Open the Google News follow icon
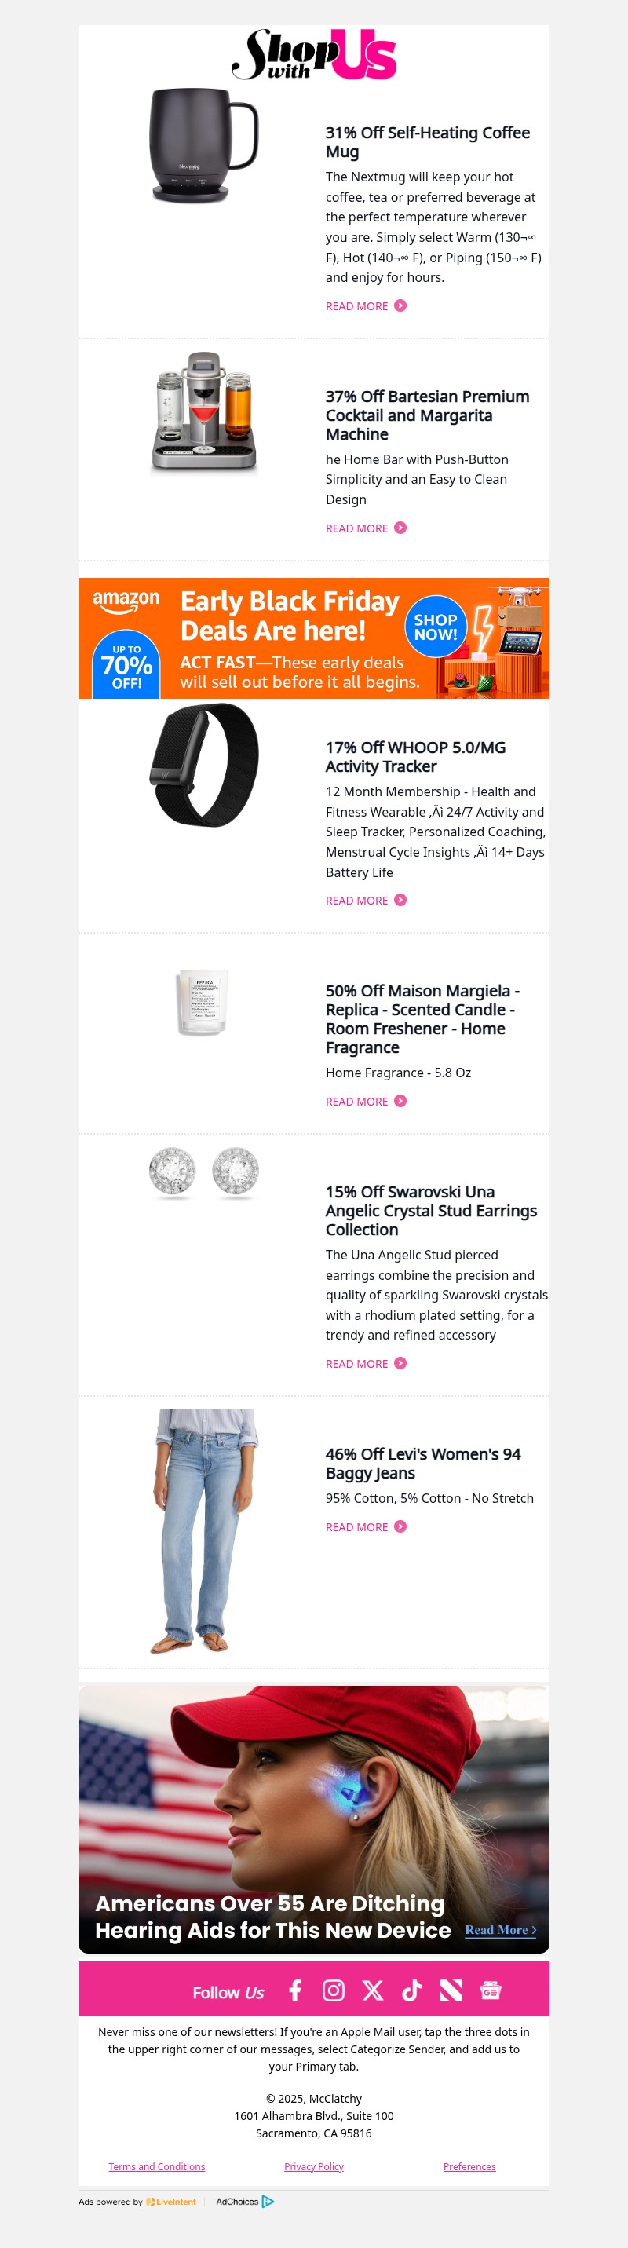 (x=490, y=1992)
